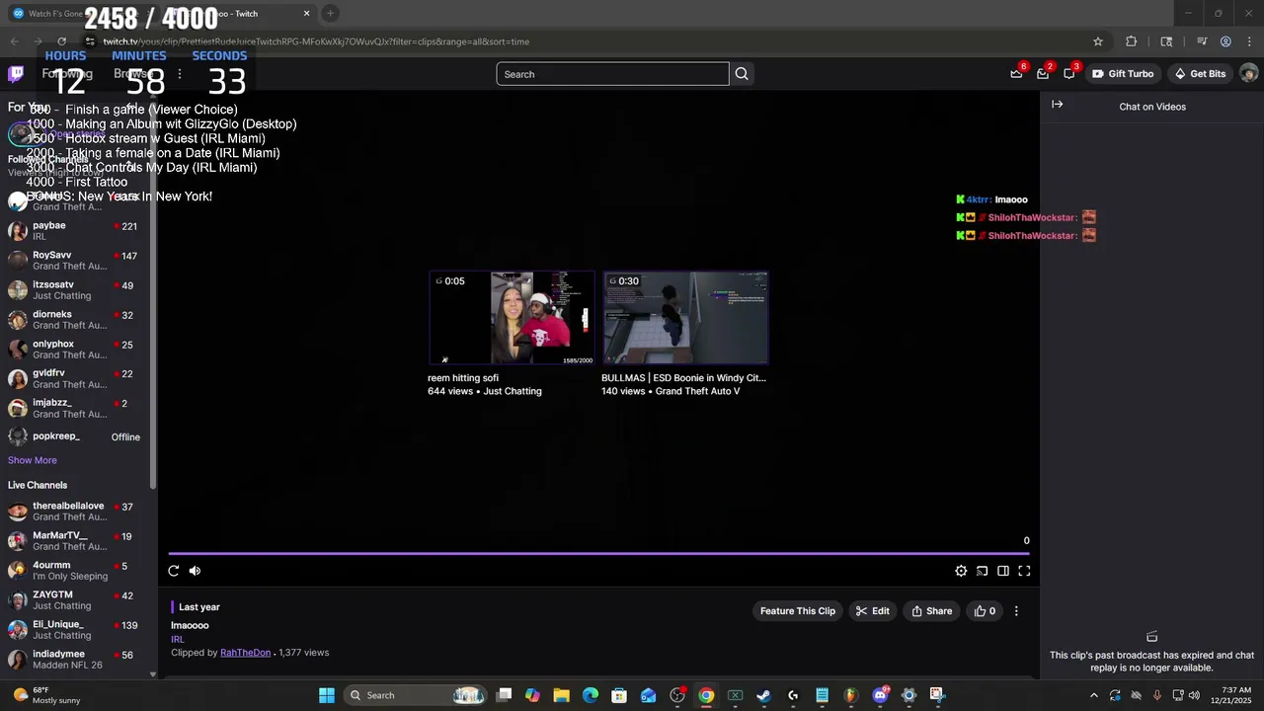Open the Chrome extensions puzzle icon

click(1132, 41)
